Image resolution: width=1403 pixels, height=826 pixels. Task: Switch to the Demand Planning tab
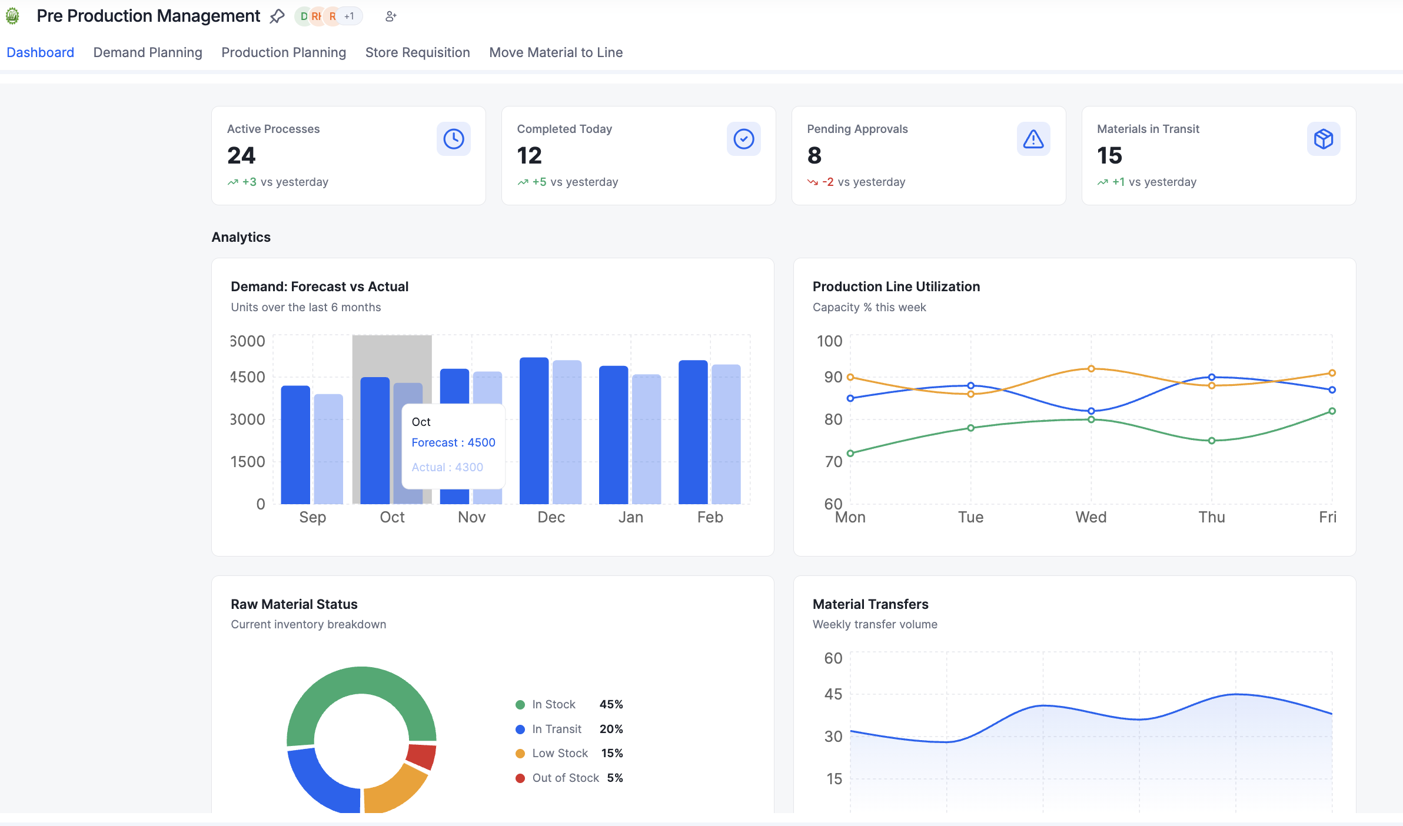point(148,52)
